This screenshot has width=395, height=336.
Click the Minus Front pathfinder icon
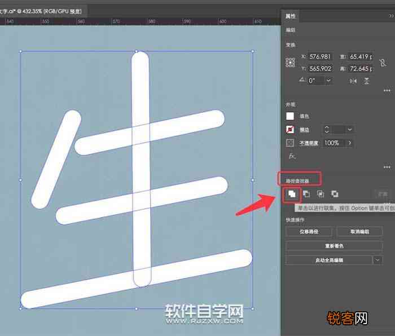tap(306, 194)
